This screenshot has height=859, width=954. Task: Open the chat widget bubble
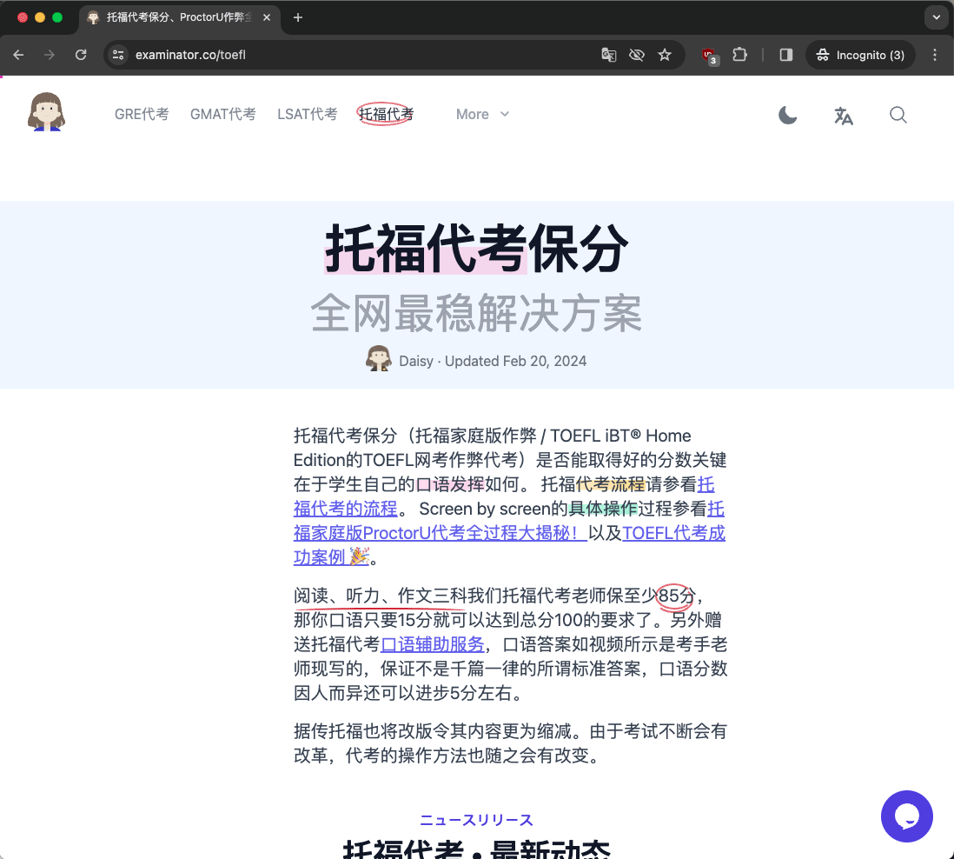(906, 816)
